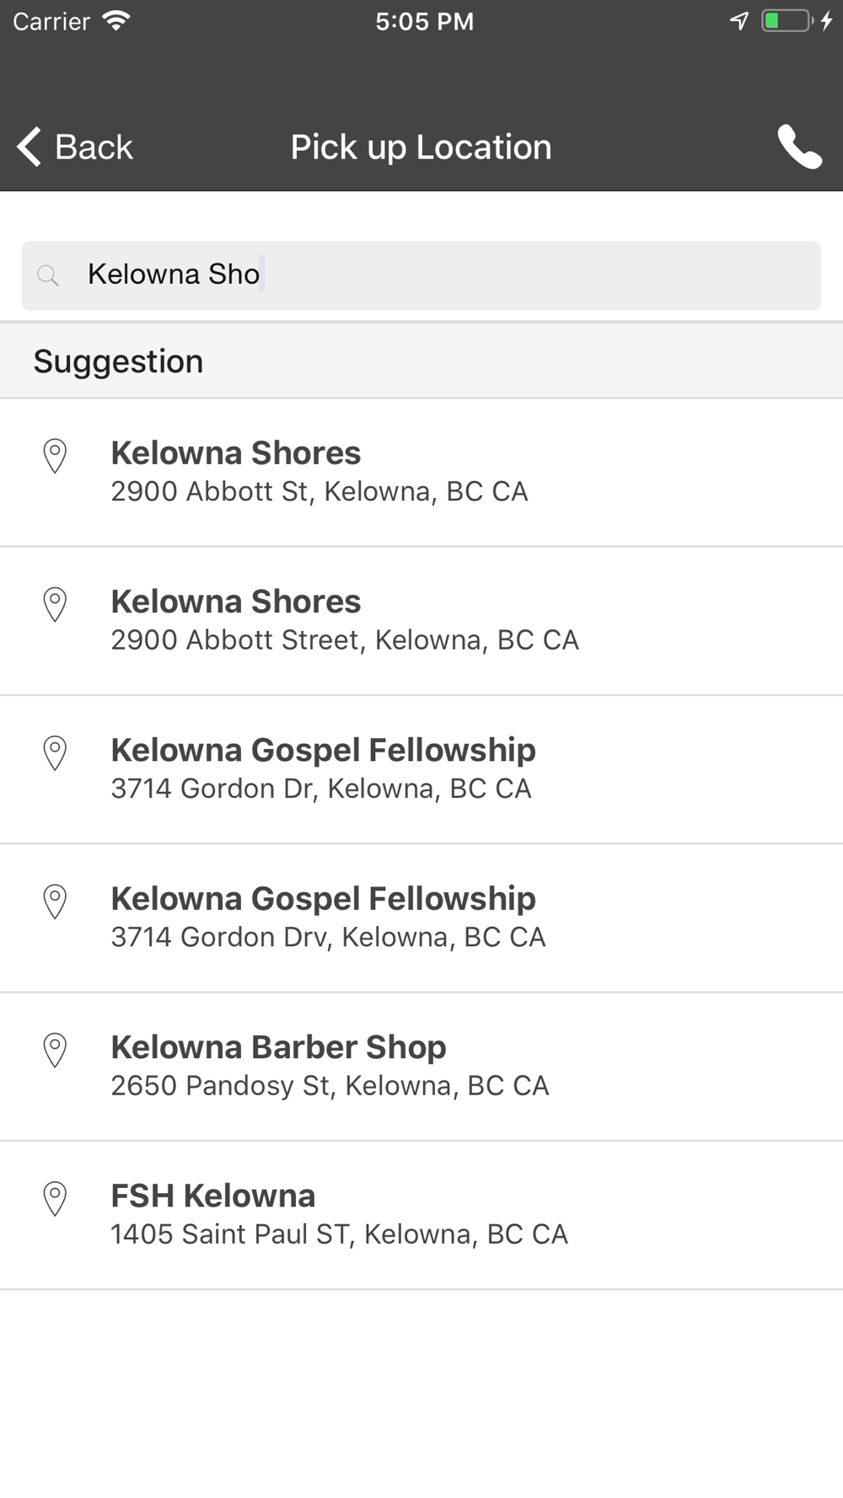Select Kelowna Shores at 2900 Abbott St
Screen dimensions: 843x1498
(421, 473)
